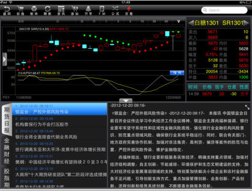
Task: Click the 买入 price 5665
Action: tap(213, 37)
